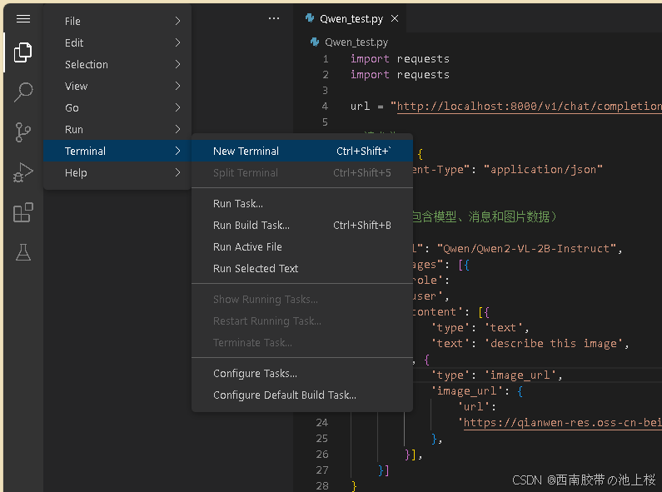Viewport: 662px width, 492px height.
Task: Select Run Selected Text option
Action: click(x=302, y=268)
